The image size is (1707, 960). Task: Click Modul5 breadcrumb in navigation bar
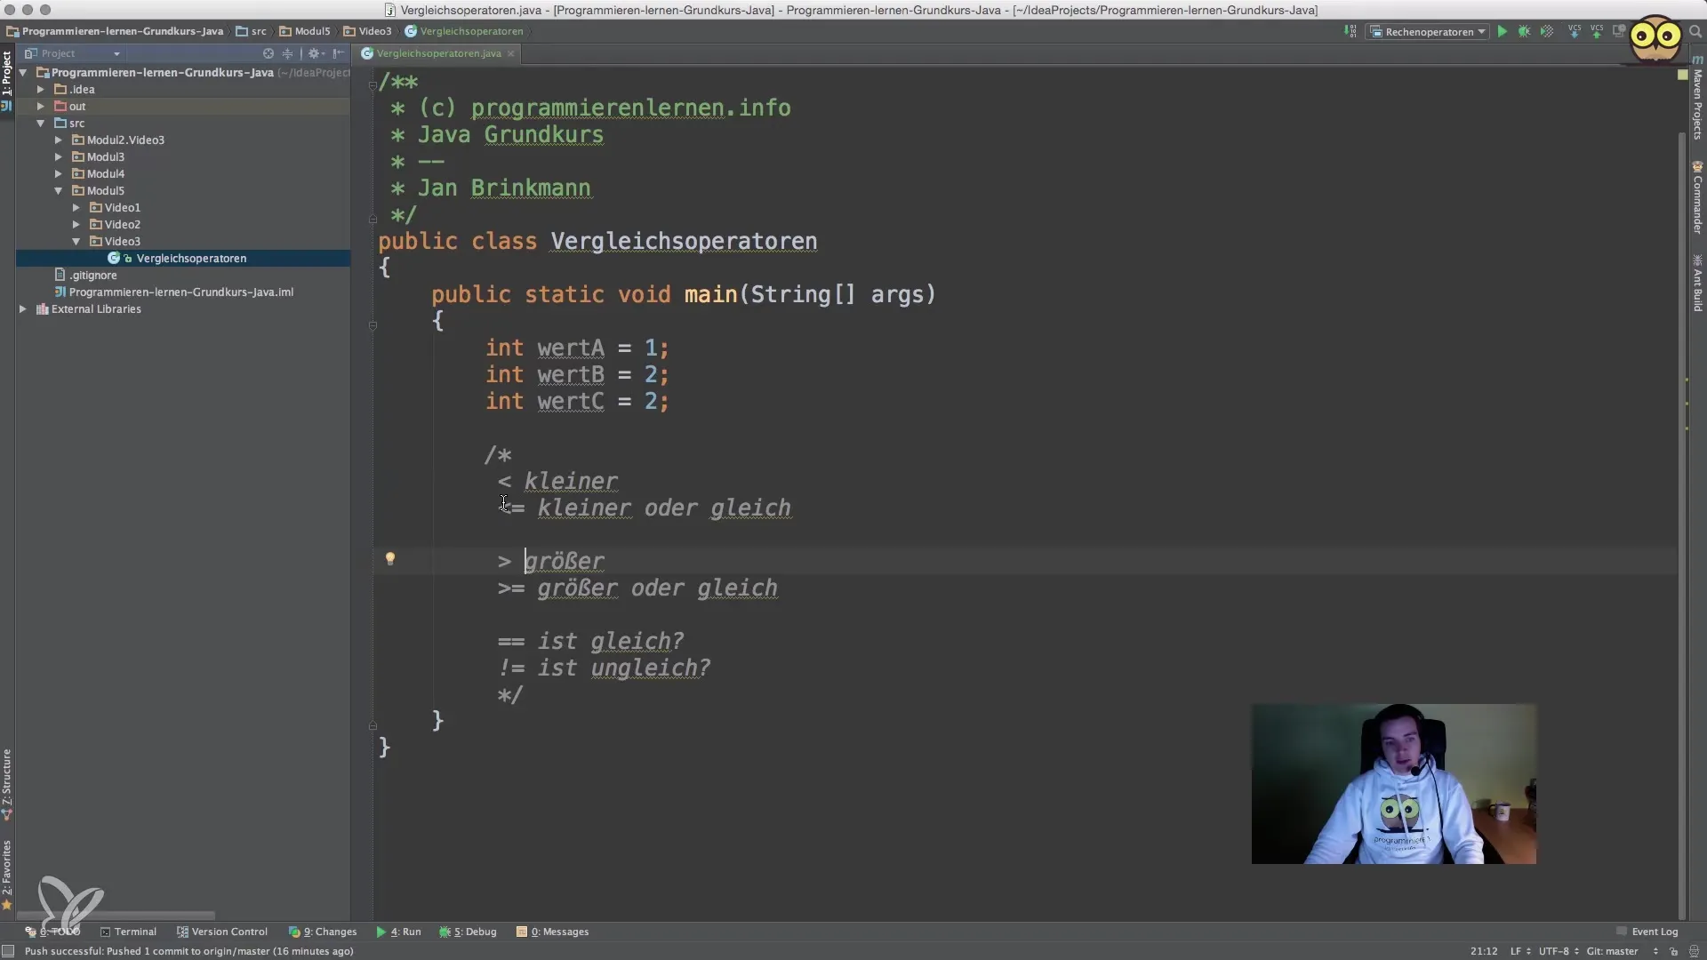pyautogui.click(x=305, y=31)
